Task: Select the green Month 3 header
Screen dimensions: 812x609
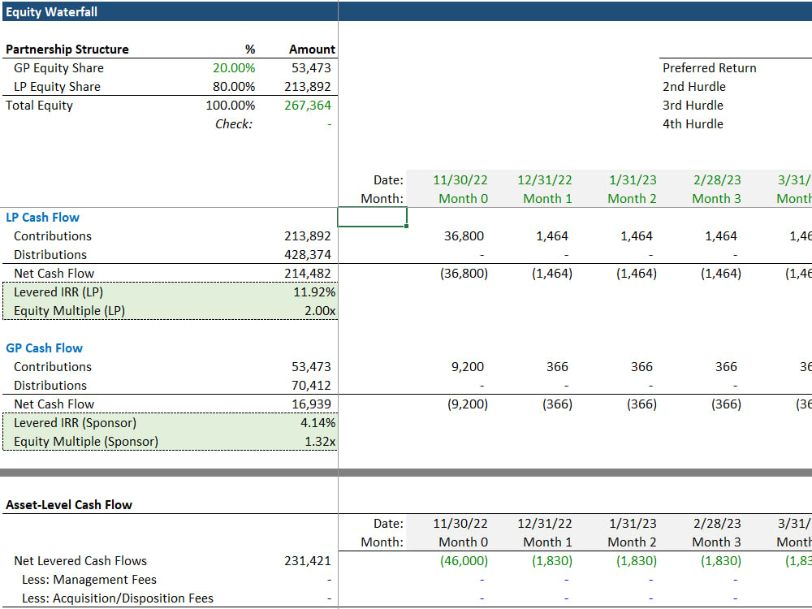Action: tap(716, 198)
